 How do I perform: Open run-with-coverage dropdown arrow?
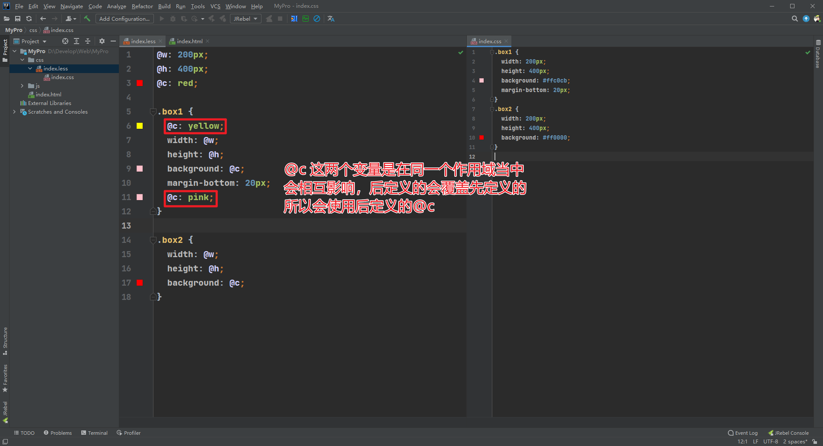[203, 19]
